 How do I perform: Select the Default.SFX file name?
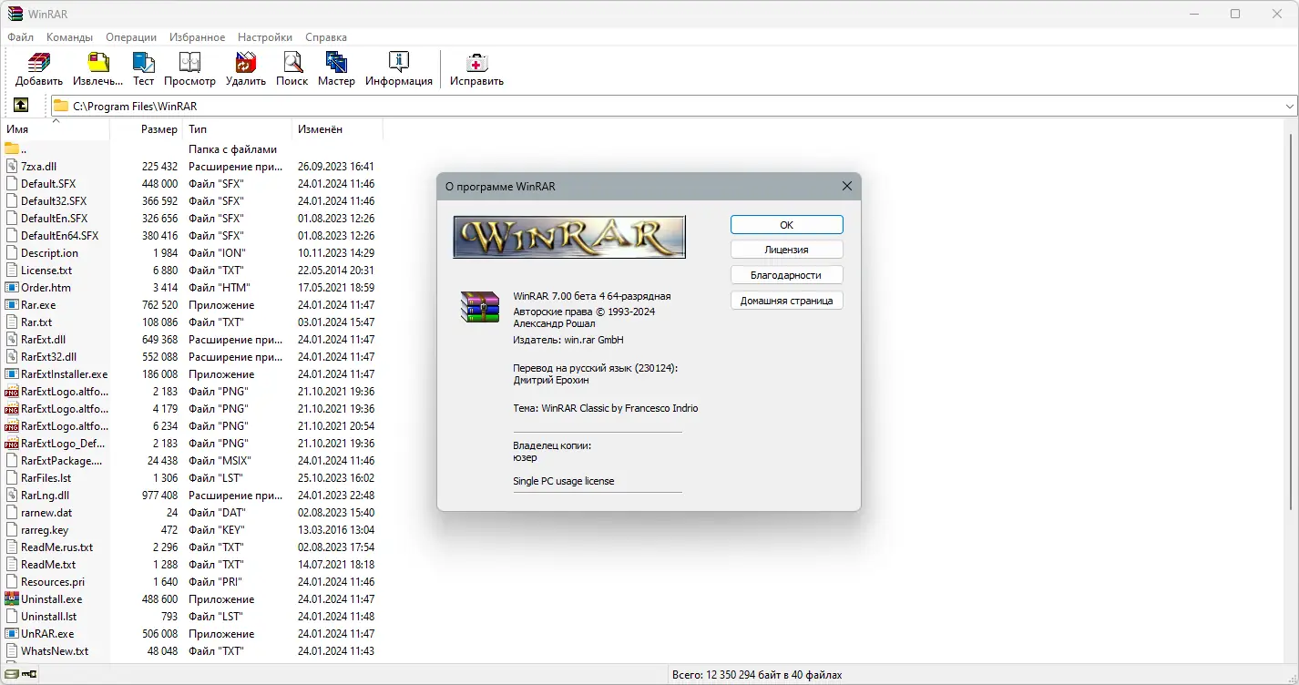[48, 184]
